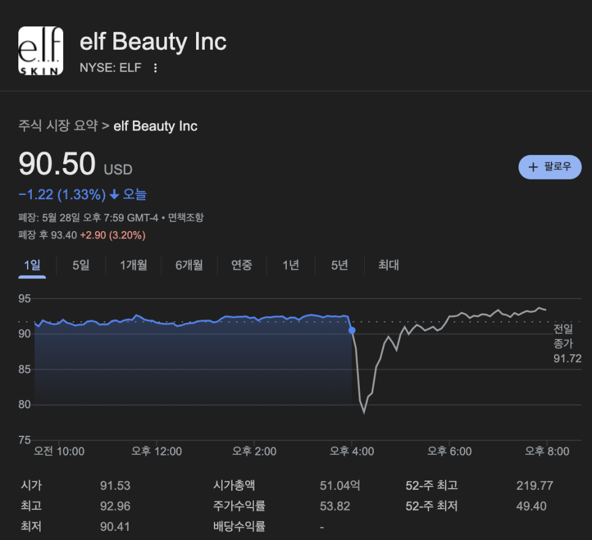
Task: Switch to the 5일 chart tab
Action: coord(81,265)
